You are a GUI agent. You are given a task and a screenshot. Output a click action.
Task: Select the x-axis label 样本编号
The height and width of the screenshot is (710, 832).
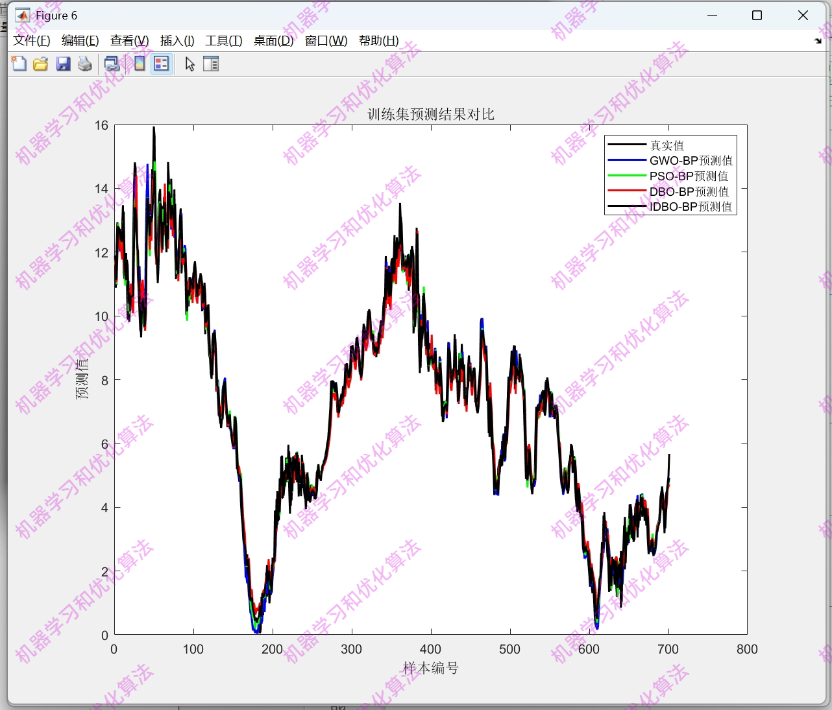pyautogui.click(x=431, y=668)
